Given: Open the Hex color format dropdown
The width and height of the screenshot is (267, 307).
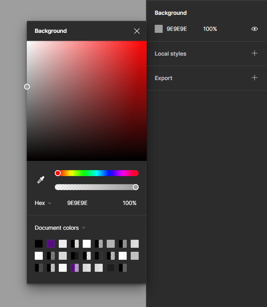Looking at the screenshot, I should (43, 203).
